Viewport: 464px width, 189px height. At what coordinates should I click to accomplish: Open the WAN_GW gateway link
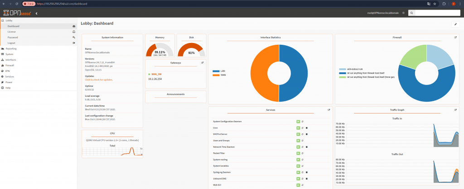[156, 74]
